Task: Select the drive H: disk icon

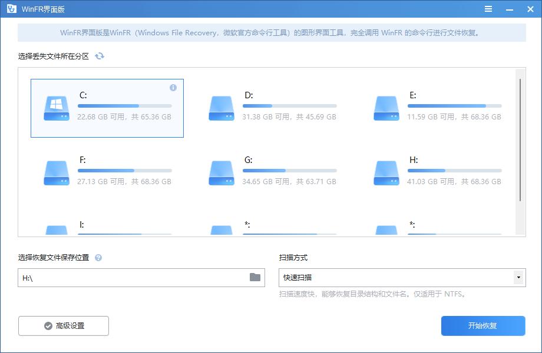Action: click(388, 172)
